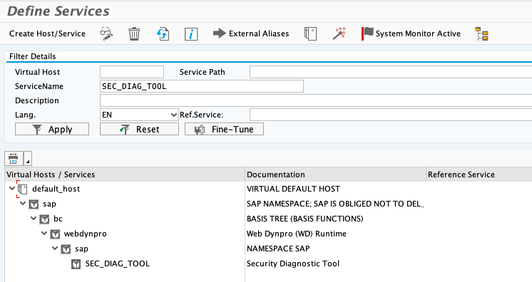Viewport: 532px width, 282px height.
Task: Click the hierarchy tree icon at toolbar end
Action: 481,34
